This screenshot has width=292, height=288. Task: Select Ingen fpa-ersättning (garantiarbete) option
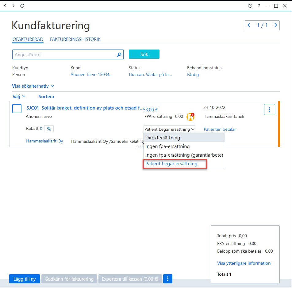coord(184,155)
